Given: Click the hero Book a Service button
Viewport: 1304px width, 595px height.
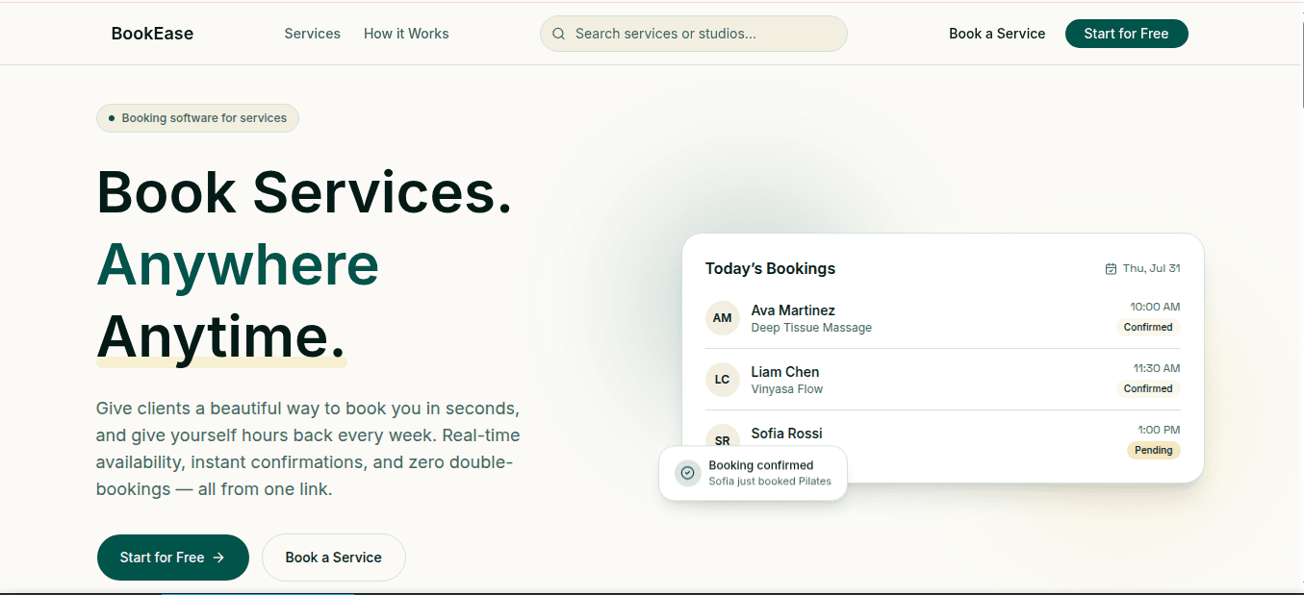Looking at the screenshot, I should coord(333,558).
